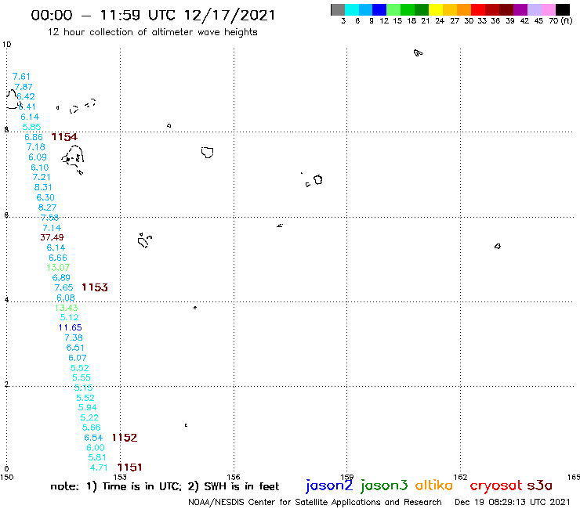The width and height of the screenshot is (580, 509).
Task: Click the wave height value 7.38
Action: (x=74, y=338)
